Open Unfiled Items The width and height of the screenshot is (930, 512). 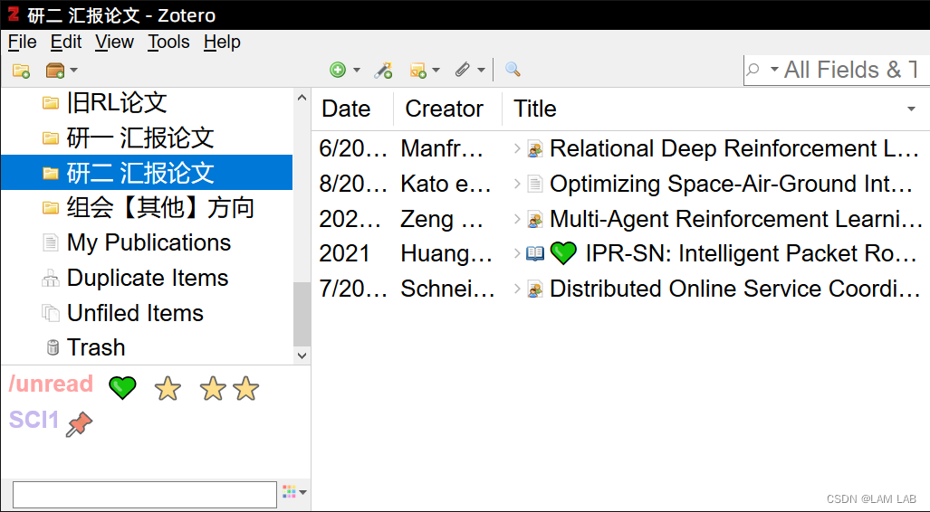147,312
